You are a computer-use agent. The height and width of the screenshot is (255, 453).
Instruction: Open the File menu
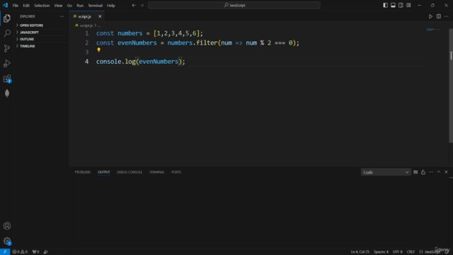tap(16, 5)
